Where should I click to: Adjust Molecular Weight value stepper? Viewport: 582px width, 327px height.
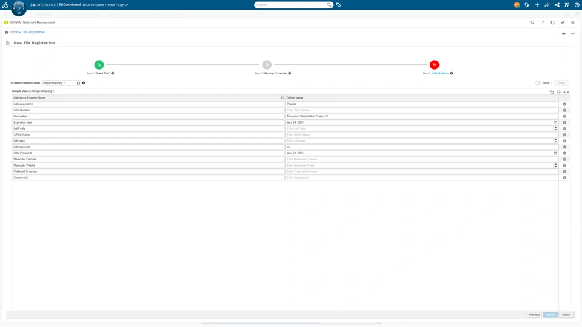[x=556, y=165]
